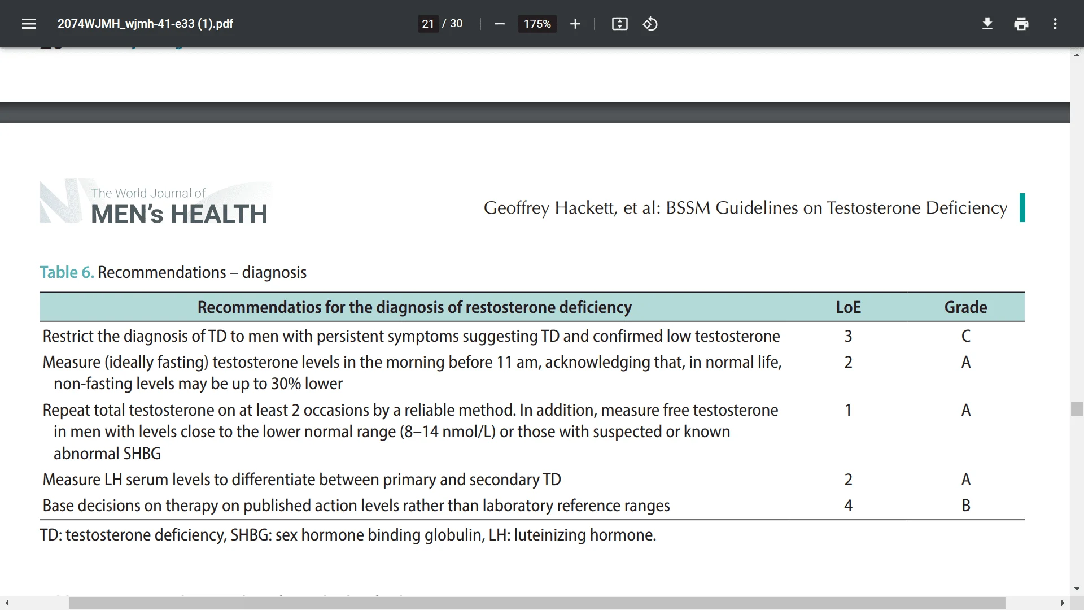
Task: Click grade "A" for the fasting testosterone row
Action: click(x=966, y=362)
